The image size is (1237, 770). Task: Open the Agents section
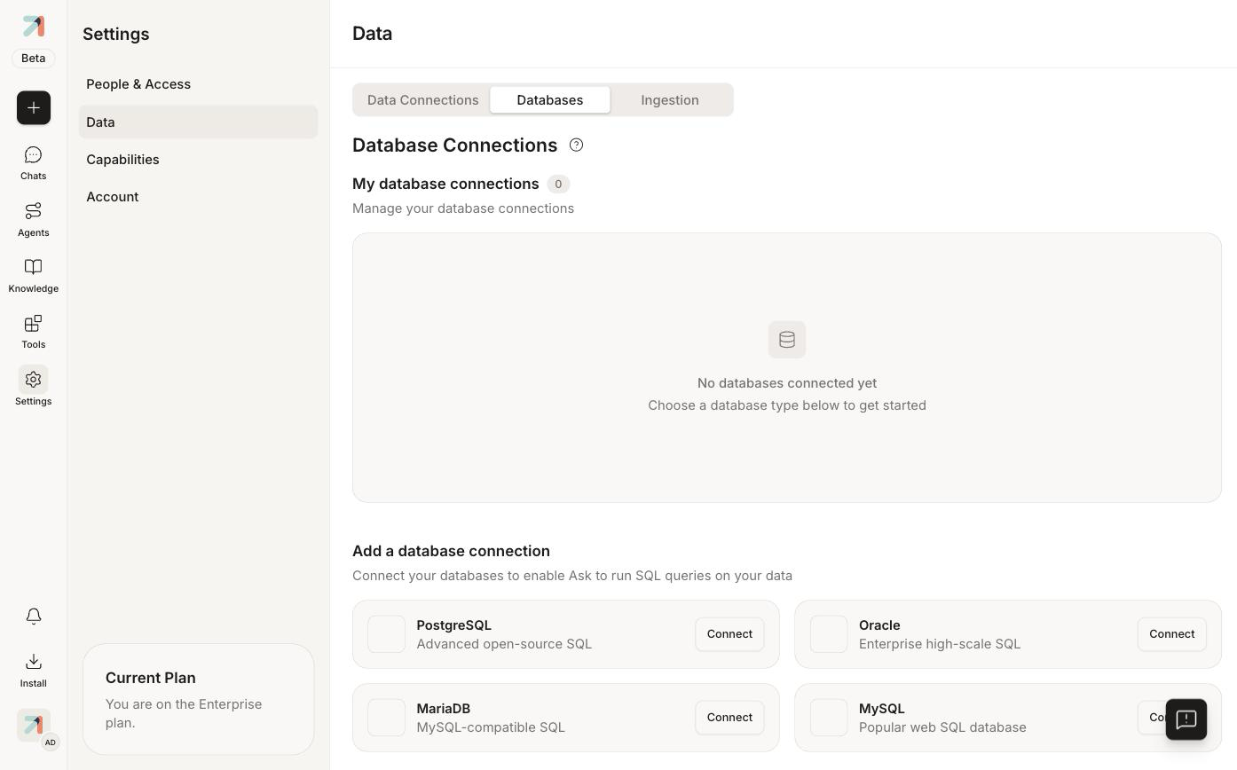point(34,219)
